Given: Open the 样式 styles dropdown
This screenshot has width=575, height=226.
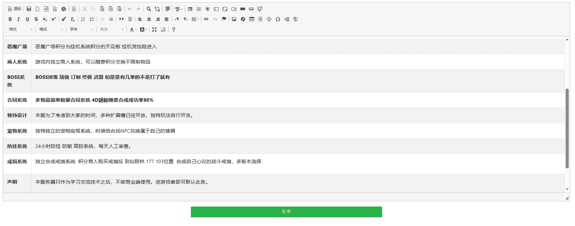Looking at the screenshot, I should (21, 30).
